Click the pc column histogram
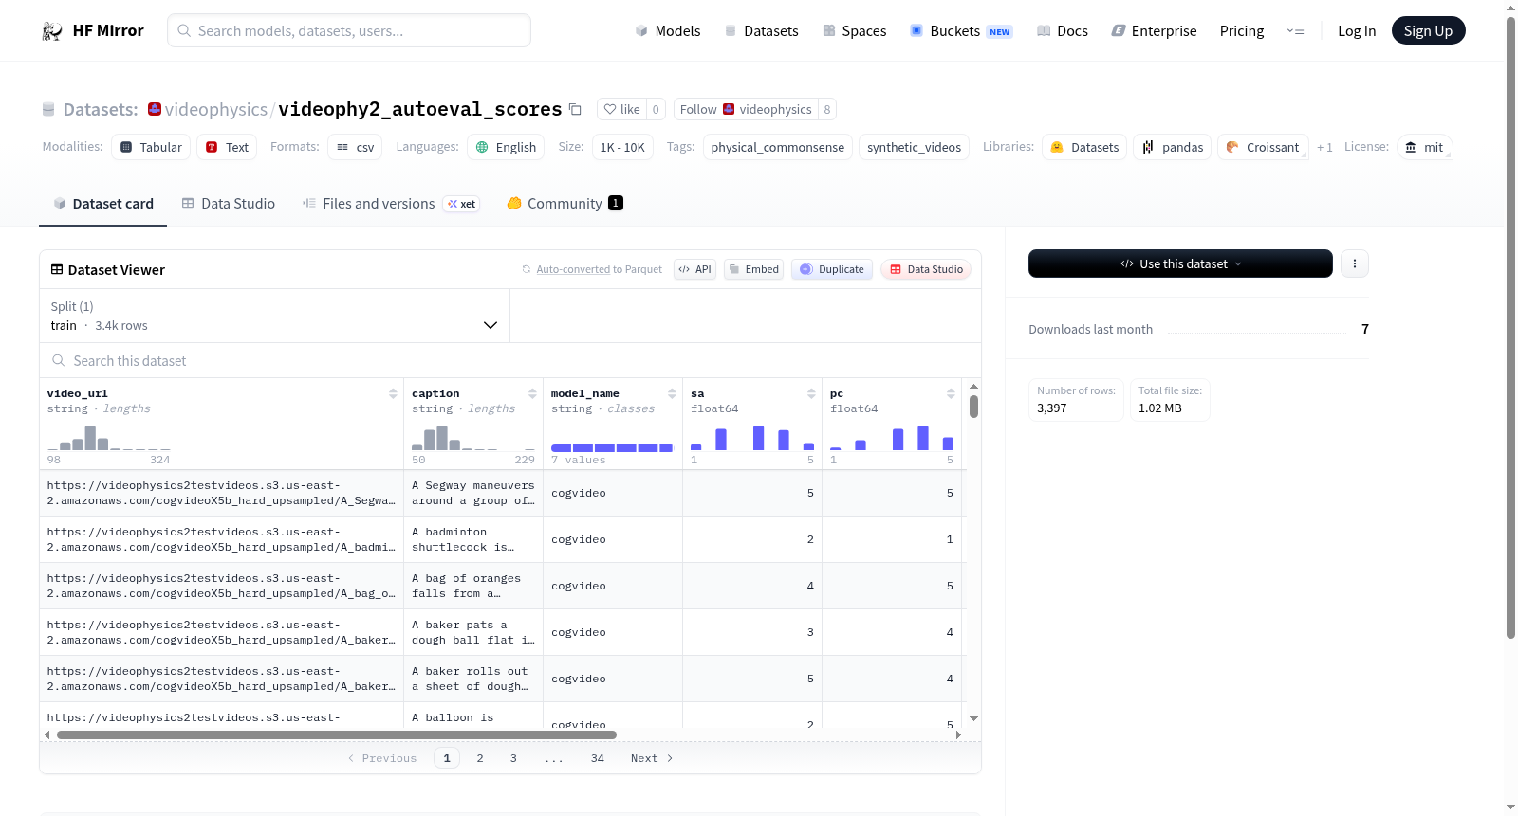 pyautogui.click(x=892, y=437)
